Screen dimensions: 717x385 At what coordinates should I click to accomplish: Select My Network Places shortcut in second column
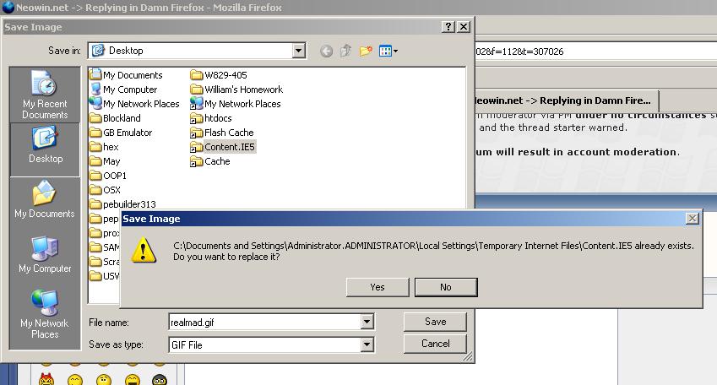(236, 104)
